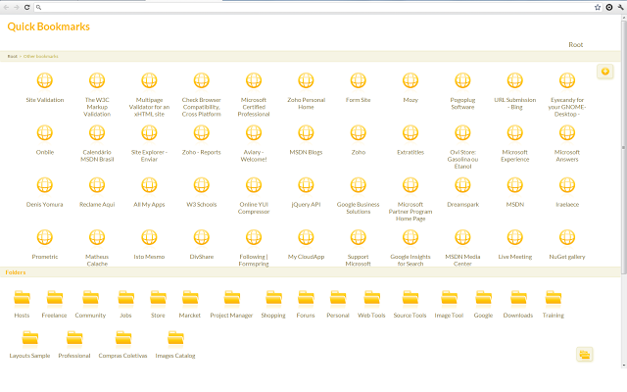
Task: Open the Downloads folder
Action: [518, 304]
